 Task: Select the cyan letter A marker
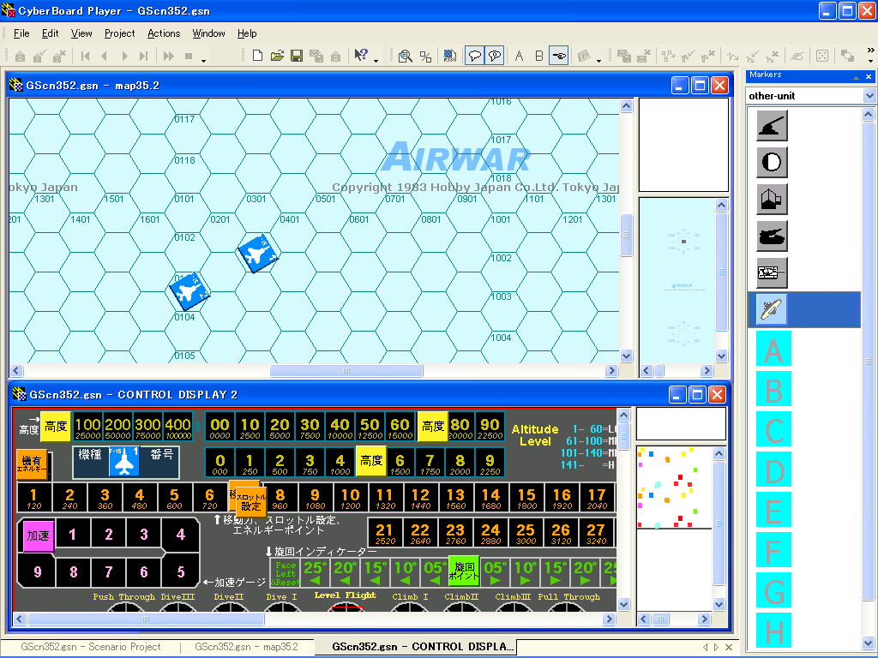pyautogui.click(x=774, y=350)
